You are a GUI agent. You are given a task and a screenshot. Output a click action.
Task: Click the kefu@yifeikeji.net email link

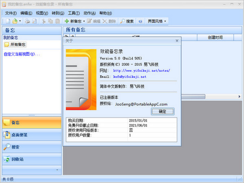tap(130, 76)
